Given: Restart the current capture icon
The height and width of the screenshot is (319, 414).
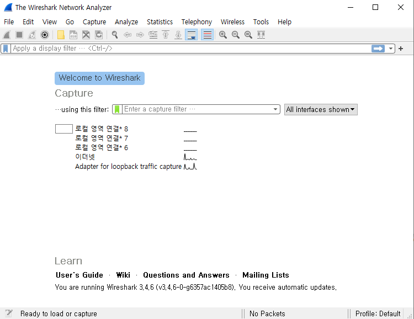Looking at the screenshot, I should point(32,35).
